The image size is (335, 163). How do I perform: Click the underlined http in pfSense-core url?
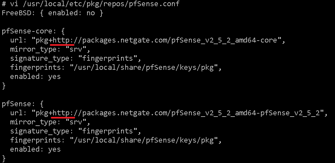[62, 41]
